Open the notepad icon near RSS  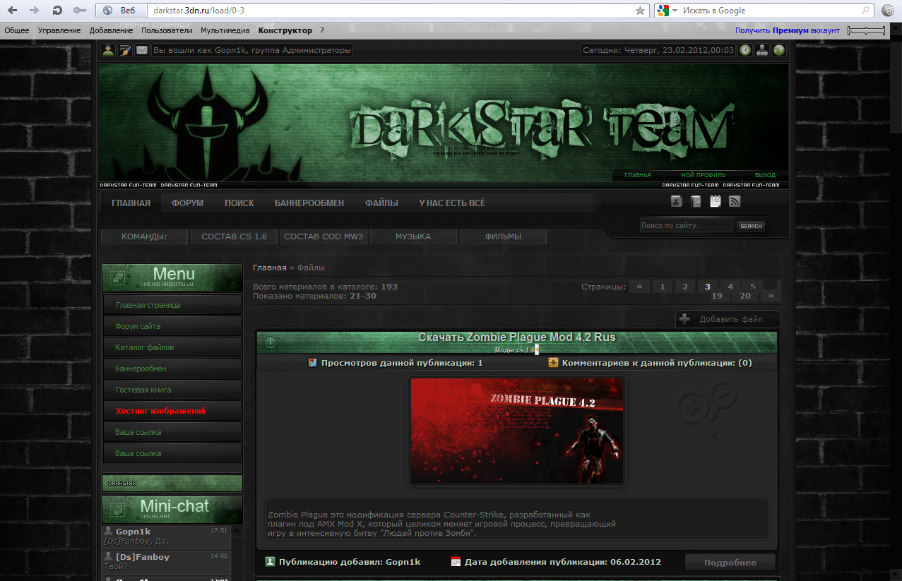click(716, 202)
